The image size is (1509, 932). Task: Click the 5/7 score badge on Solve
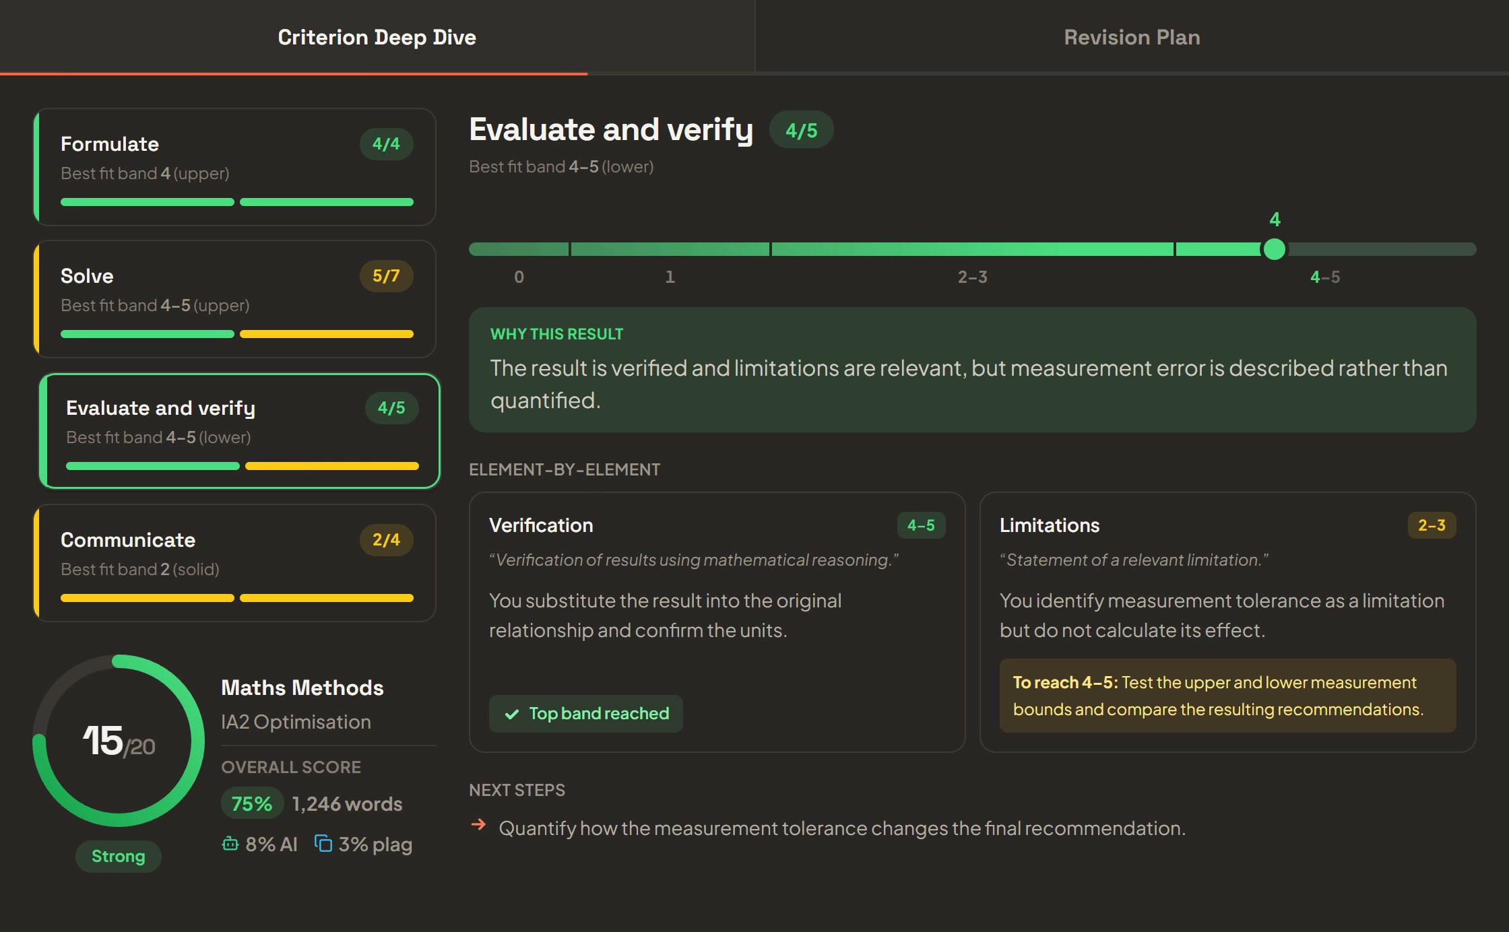pyautogui.click(x=386, y=276)
